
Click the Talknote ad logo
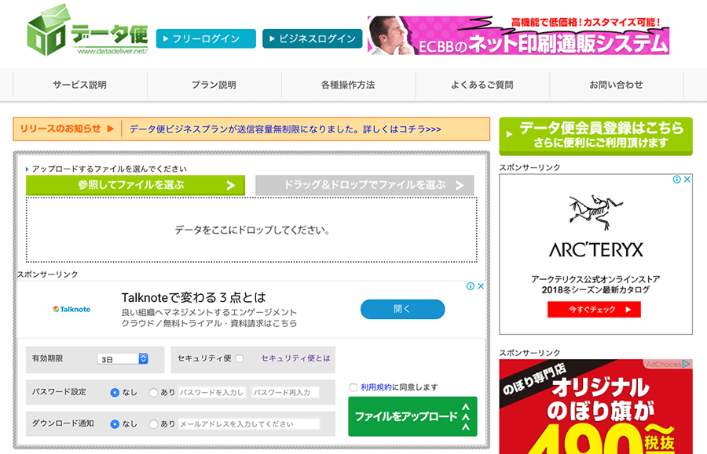(71, 309)
